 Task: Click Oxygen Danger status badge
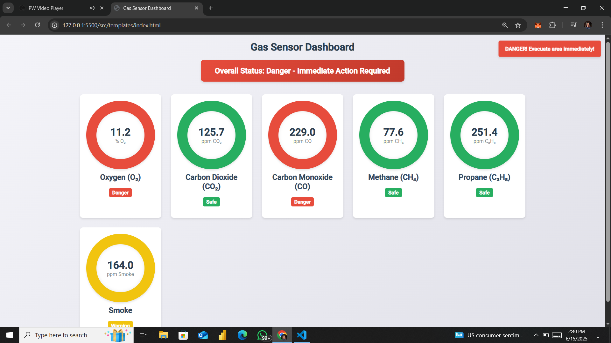pyautogui.click(x=120, y=193)
